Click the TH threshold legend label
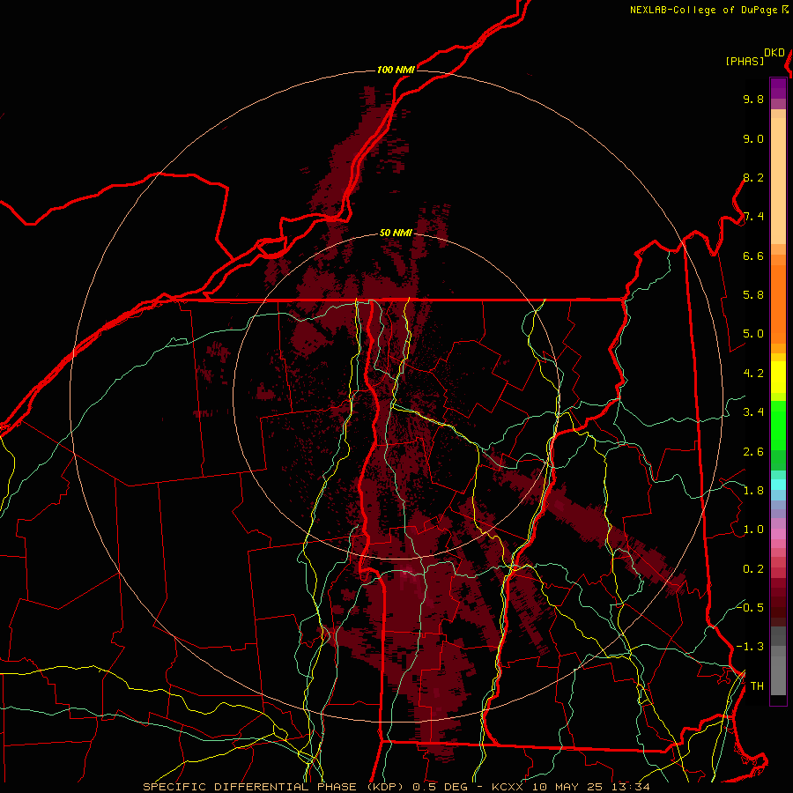Screen dimensions: 793x793 pyautogui.click(x=757, y=686)
